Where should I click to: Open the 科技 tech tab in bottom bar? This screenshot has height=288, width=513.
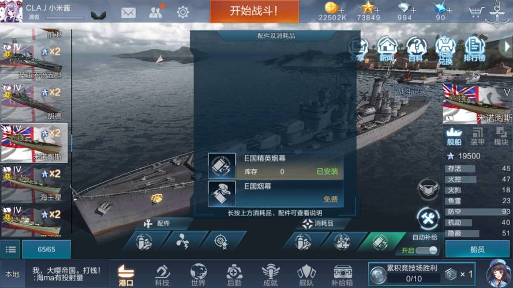click(x=162, y=275)
